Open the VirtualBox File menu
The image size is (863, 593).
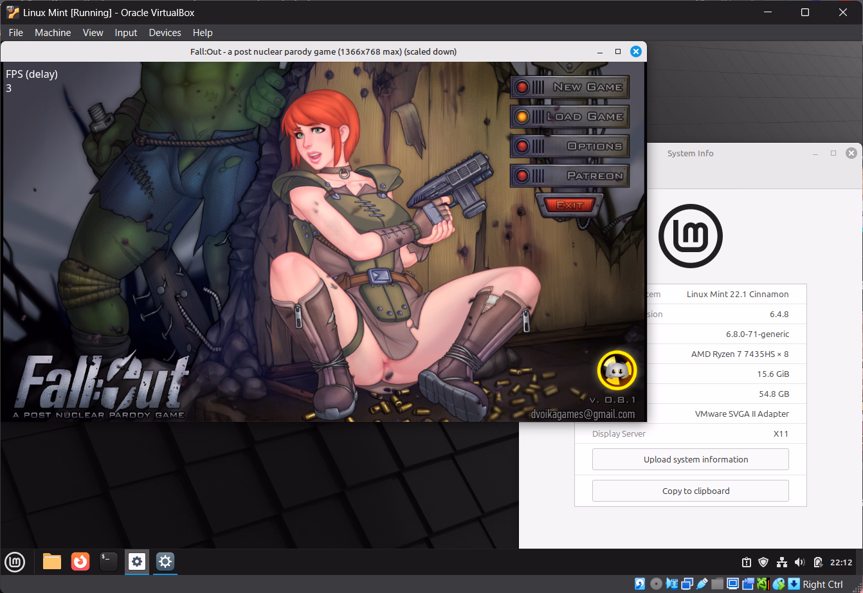pos(16,33)
